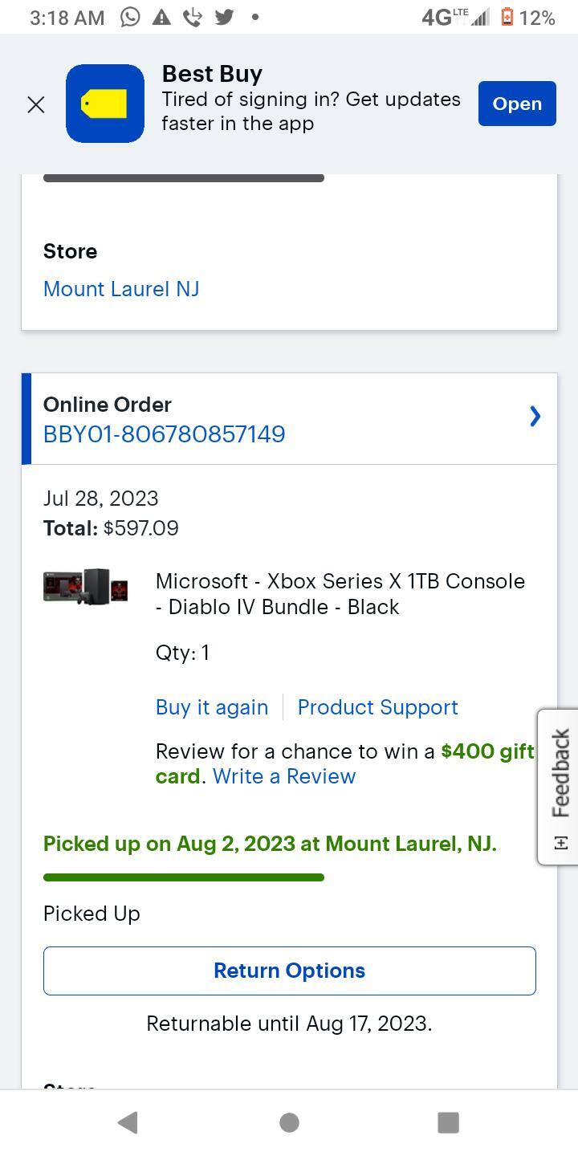This screenshot has width=578, height=1156.
Task: Tap the Android home circle button
Action: point(289,1122)
